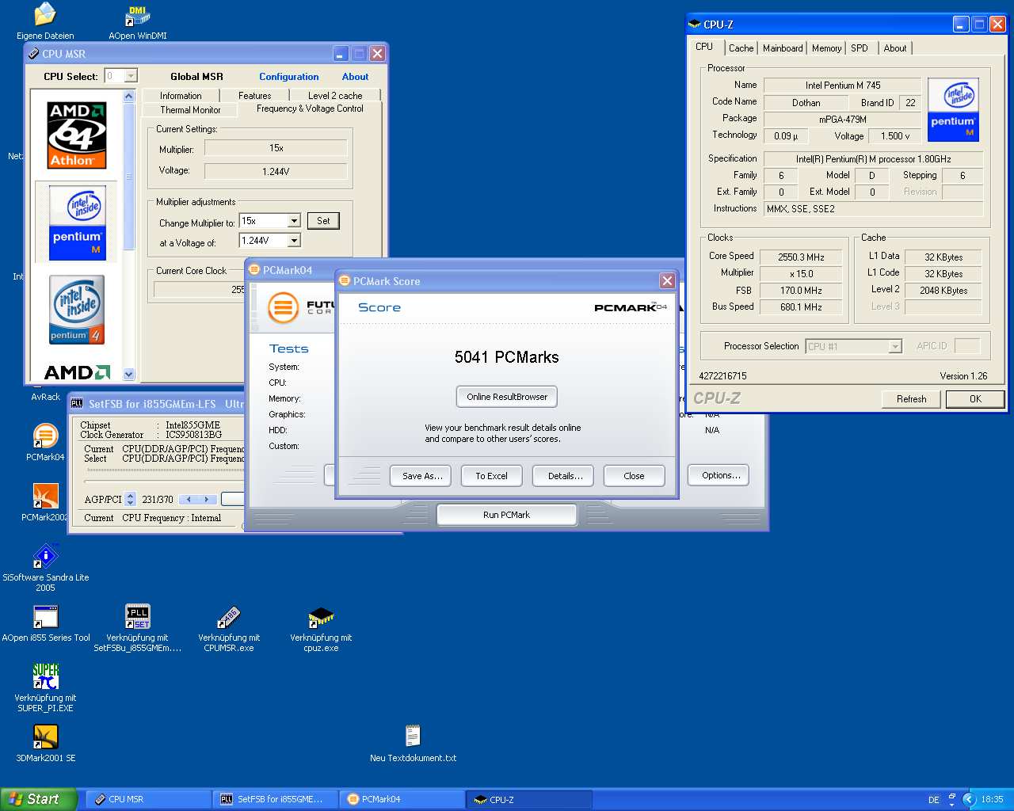
Task: Open the Windows Start menu
Action: click(39, 799)
